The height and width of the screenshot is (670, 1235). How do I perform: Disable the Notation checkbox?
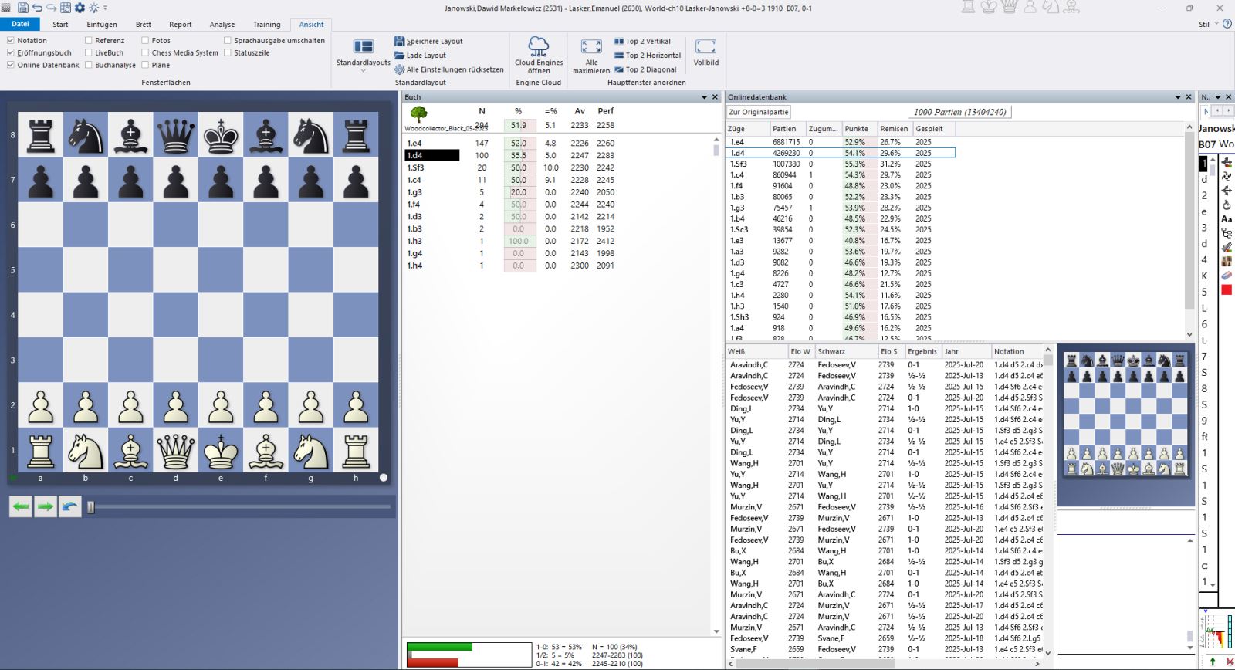tap(11, 40)
